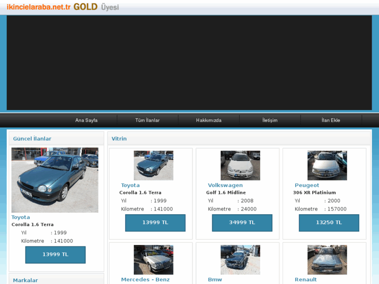379x284 pixels.
Task: Follow the Peugeot brand link
Action: [307, 185]
